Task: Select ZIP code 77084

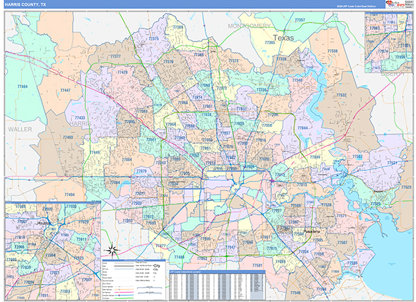Action: [x=127, y=159]
